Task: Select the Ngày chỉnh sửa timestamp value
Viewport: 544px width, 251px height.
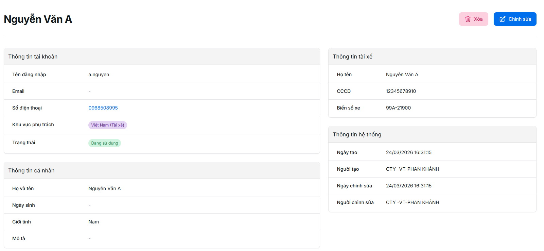Action: coord(408,186)
